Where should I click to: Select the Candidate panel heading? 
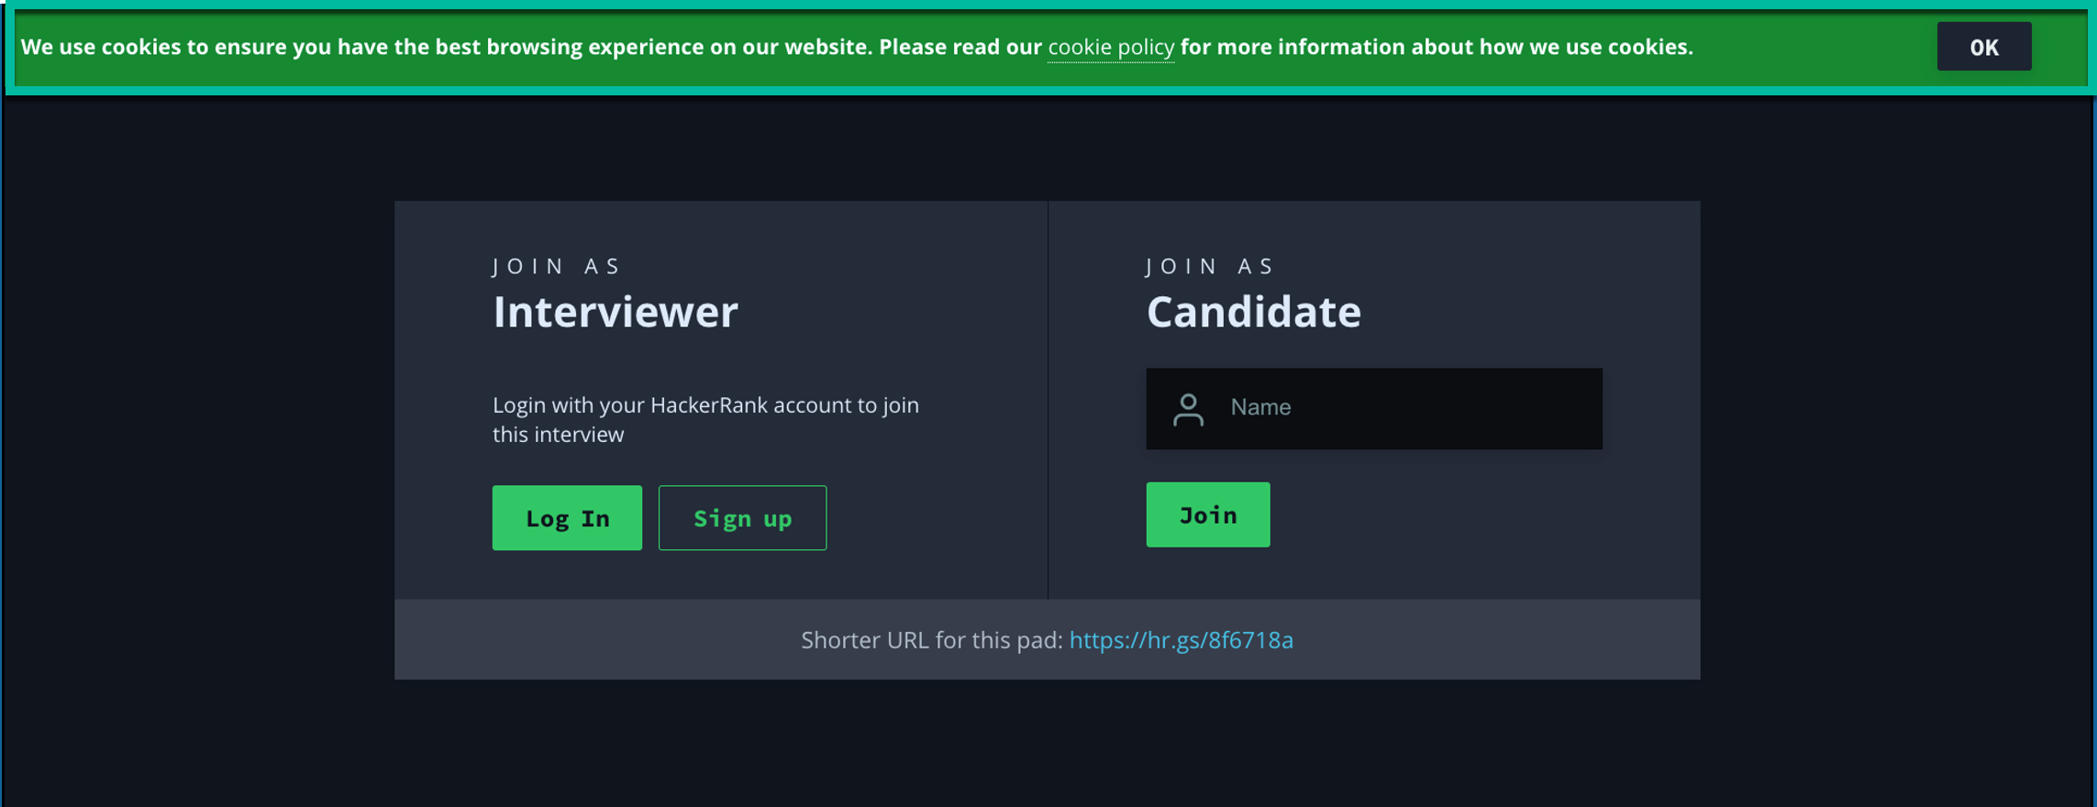point(1253,312)
